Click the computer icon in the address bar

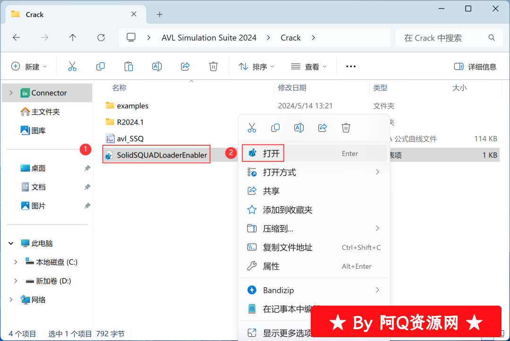coord(131,38)
